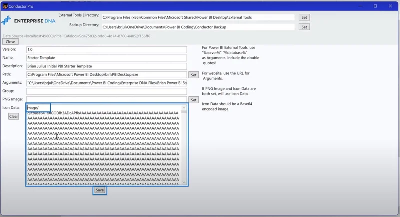This screenshot has width=400, height=217.
Task: Clear the Icon Data field
Action: (x=14, y=116)
